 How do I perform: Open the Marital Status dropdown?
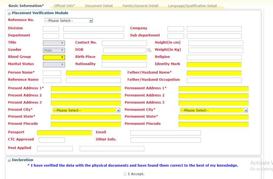coord(54,64)
